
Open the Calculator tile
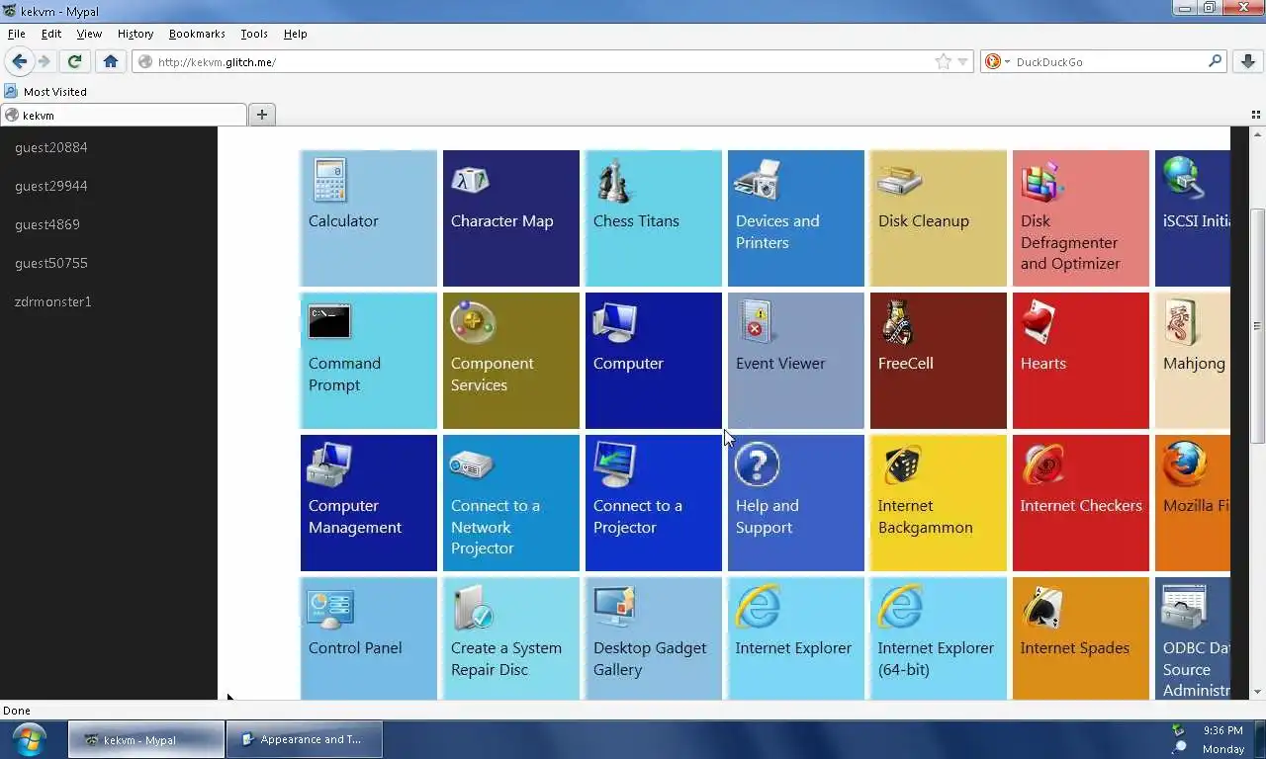(x=368, y=218)
